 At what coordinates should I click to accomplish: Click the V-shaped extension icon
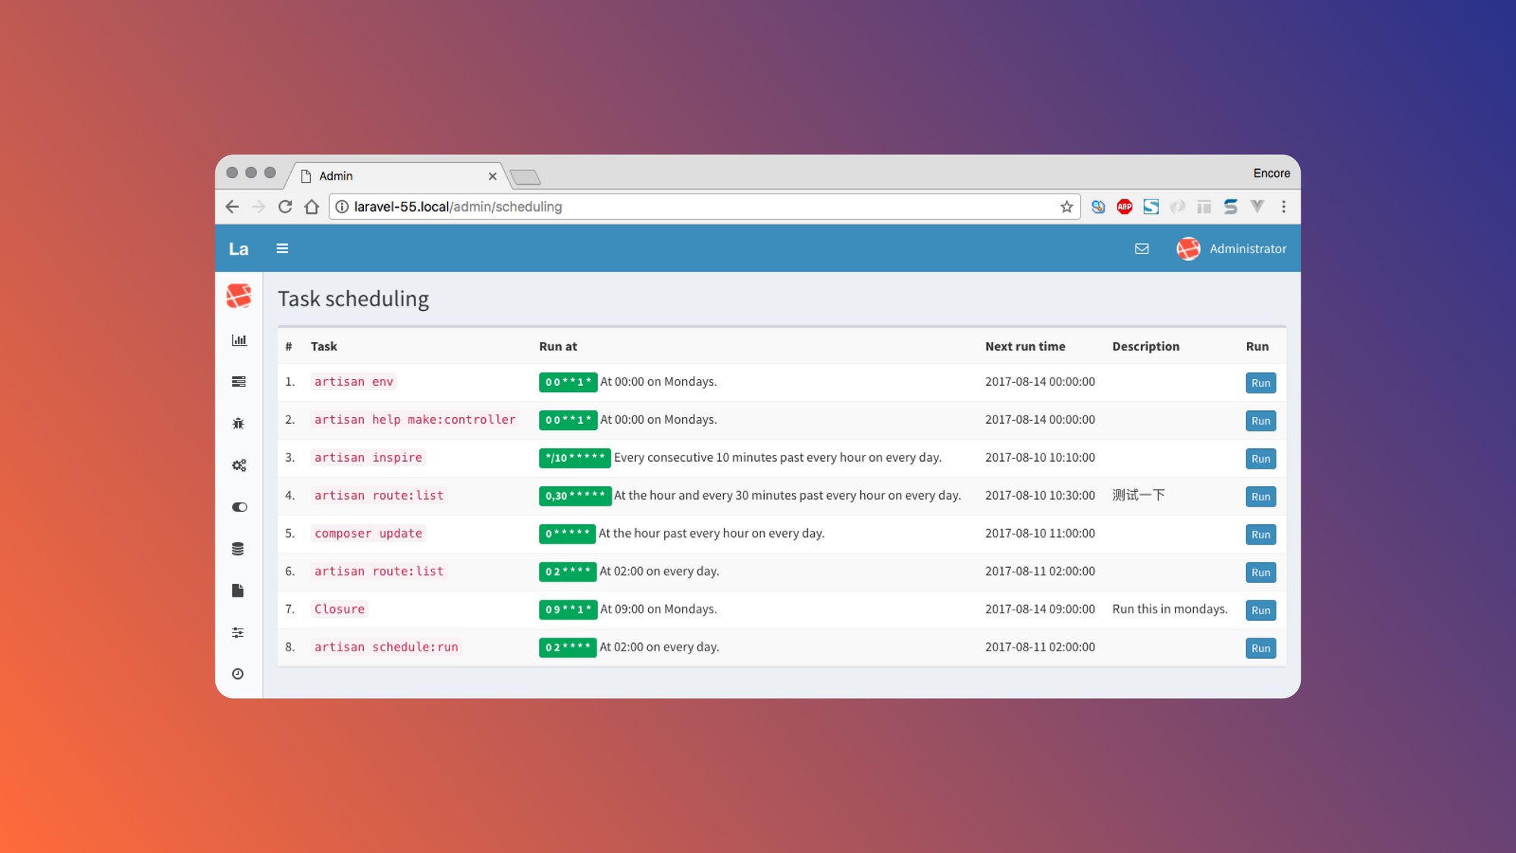click(x=1258, y=206)
